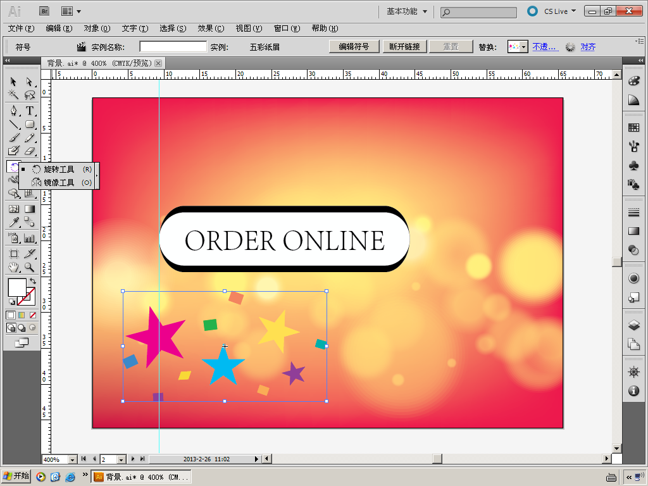Screen dimensions: 648x486
Task: Choose 镜像工具 from the flyout
Action: [59, 183]
